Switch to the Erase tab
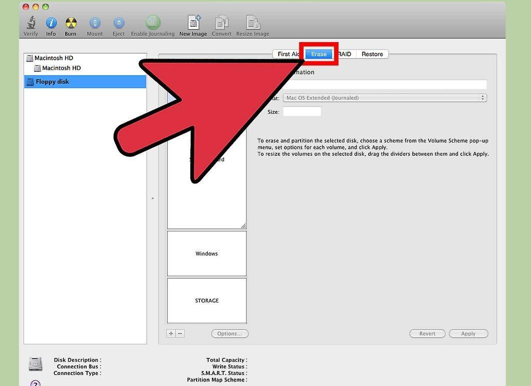Viewport: 531px width, 386px height. coord(319,54)
